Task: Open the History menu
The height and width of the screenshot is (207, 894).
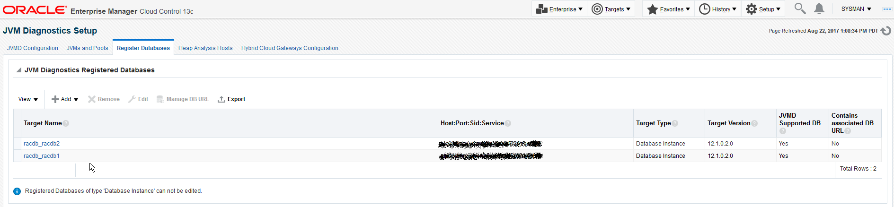Action: 717,9
